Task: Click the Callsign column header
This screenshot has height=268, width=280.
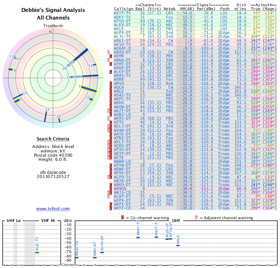Action: [x=123, y=9]
